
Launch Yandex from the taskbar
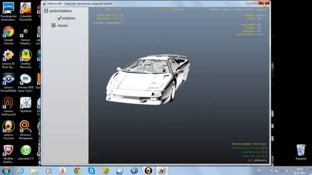[63, 171]
